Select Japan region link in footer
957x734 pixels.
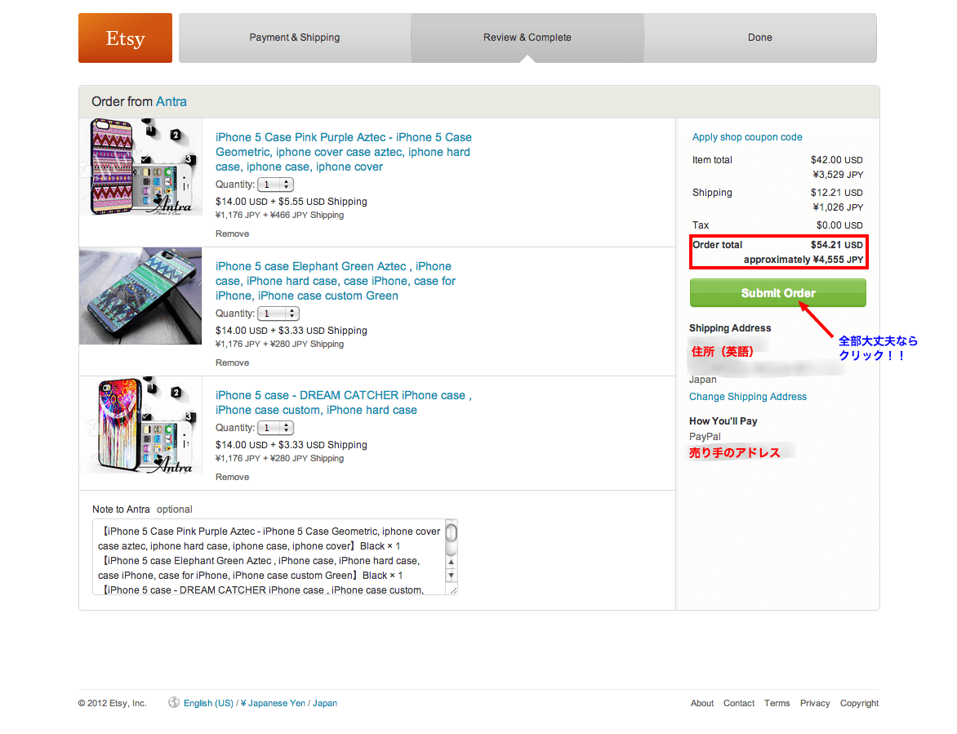325,703
